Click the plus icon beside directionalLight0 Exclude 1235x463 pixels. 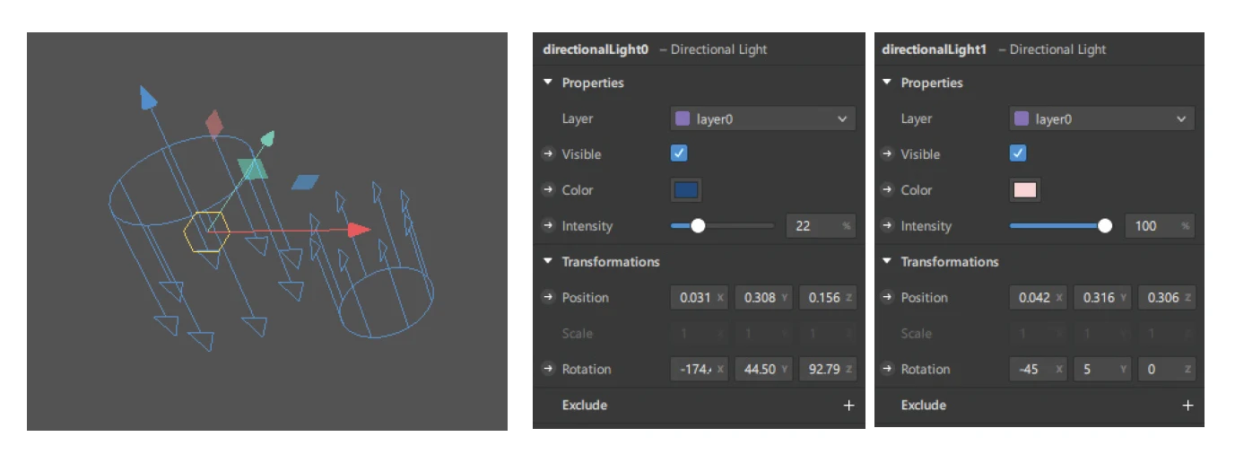pyautogui.click(x=848, y=406)
